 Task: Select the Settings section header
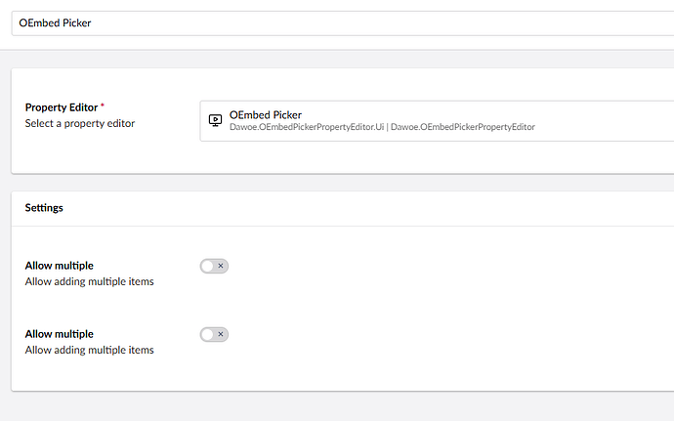[x=44, y=208]
